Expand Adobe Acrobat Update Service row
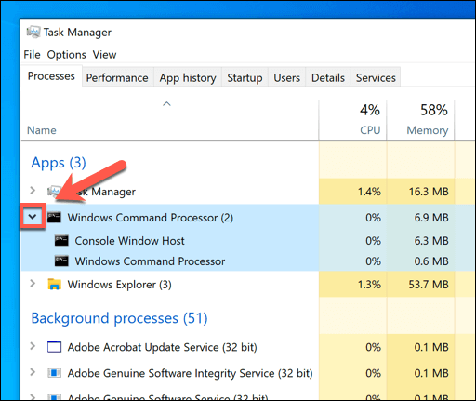476x401 pixels. (33, 346)
